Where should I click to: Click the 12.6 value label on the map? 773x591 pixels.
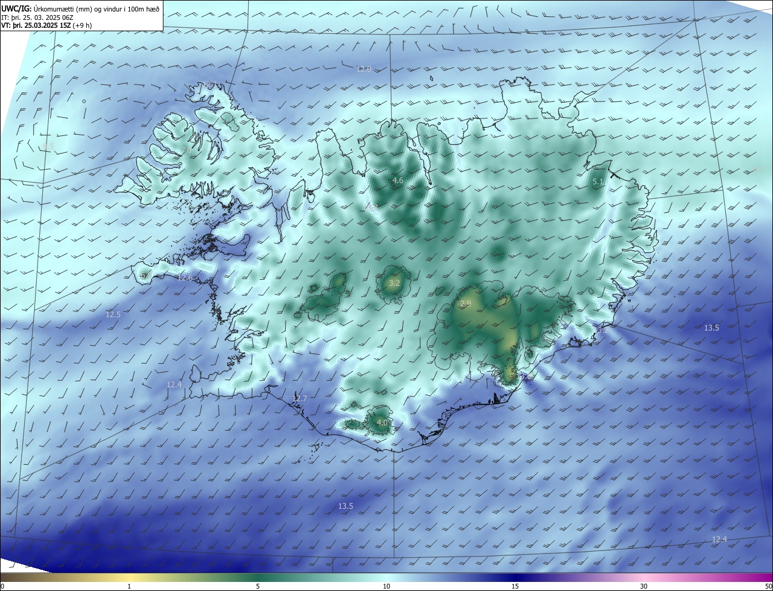tap(185, 278)
